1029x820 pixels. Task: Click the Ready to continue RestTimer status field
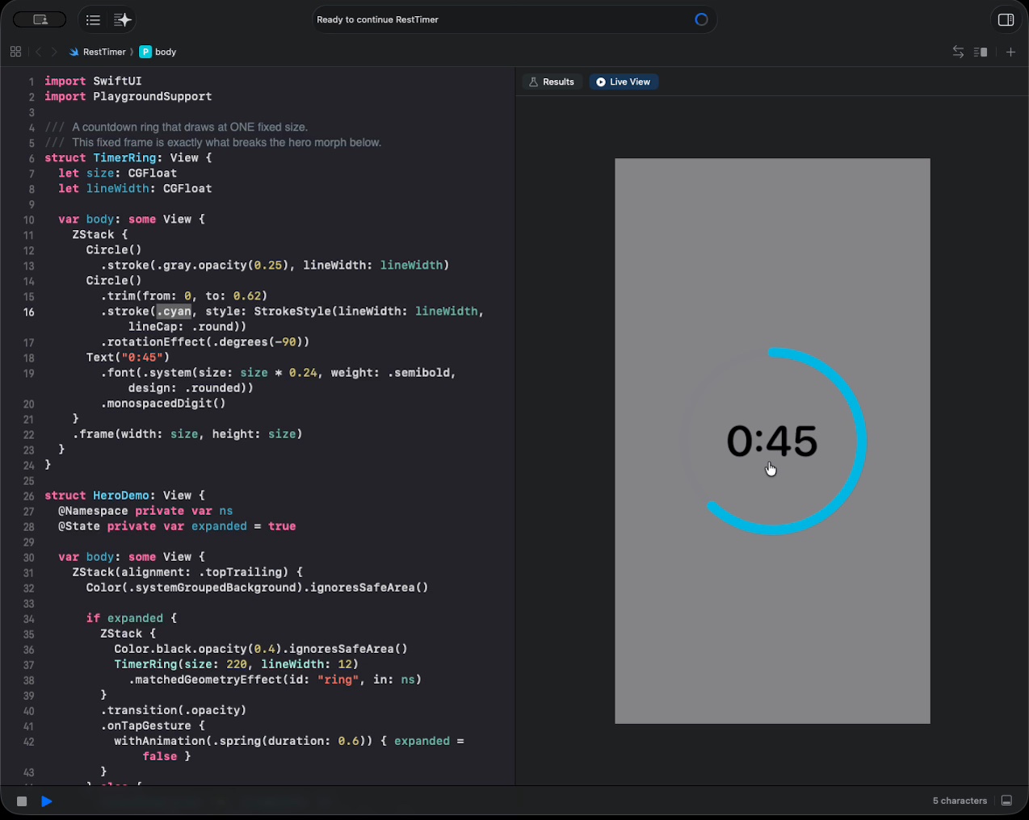coord(514,19)
